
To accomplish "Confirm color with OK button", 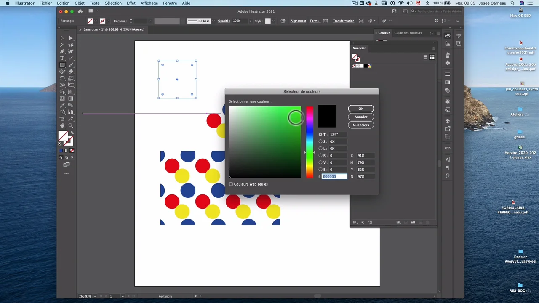I will [x=361, y=109].
